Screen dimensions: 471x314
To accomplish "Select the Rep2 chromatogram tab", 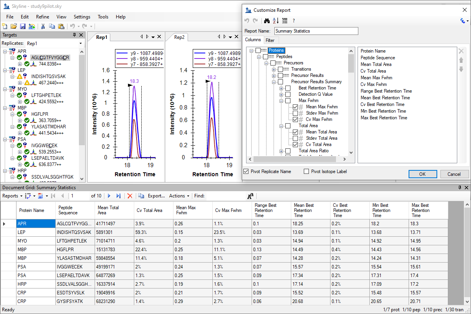I will 179,37.
